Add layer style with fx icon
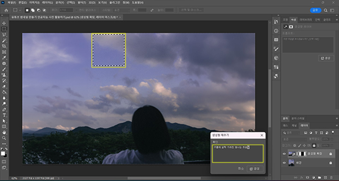This screenshot has height=181, width=339. click(x=301, y=177)
